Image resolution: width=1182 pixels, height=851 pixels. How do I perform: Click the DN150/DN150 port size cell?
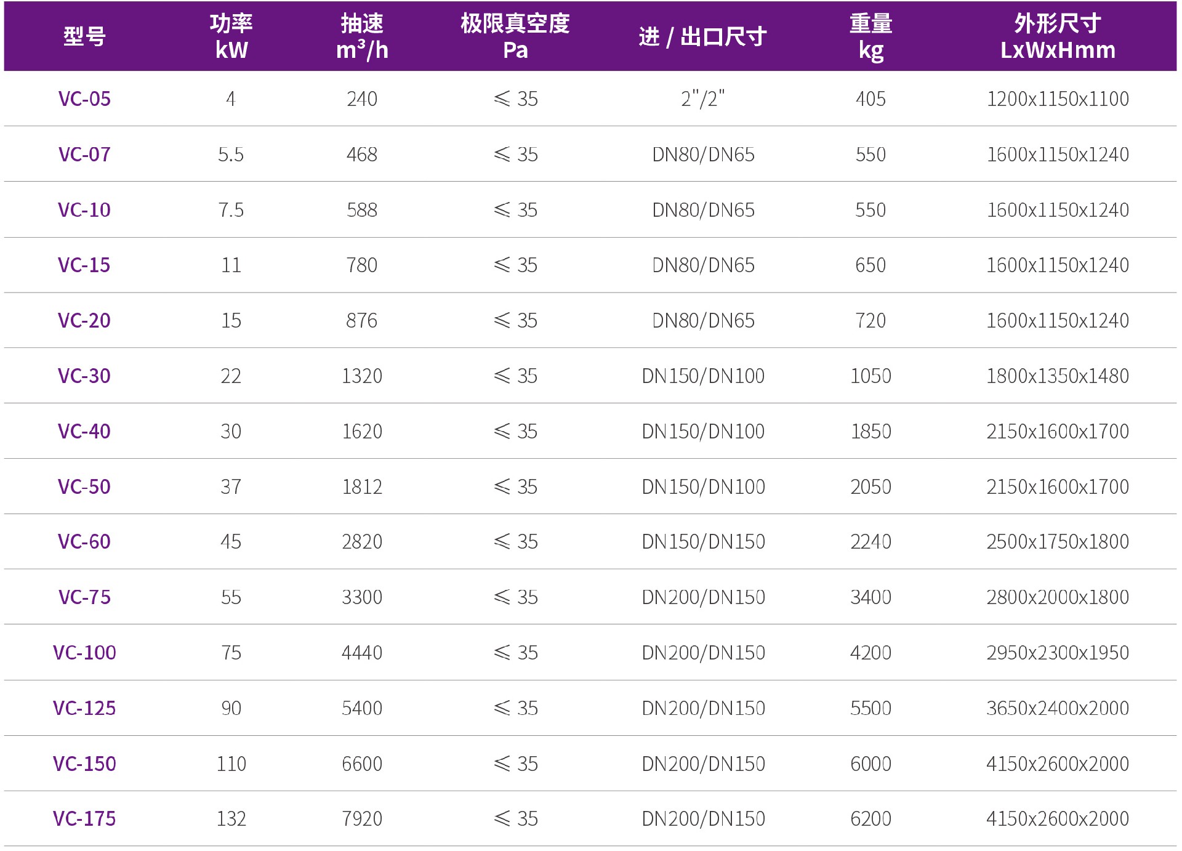(x=702, y=542)
